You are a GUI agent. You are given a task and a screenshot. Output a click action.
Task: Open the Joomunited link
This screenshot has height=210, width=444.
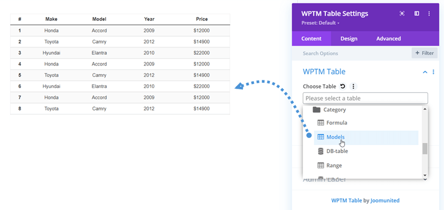[385, 200]
